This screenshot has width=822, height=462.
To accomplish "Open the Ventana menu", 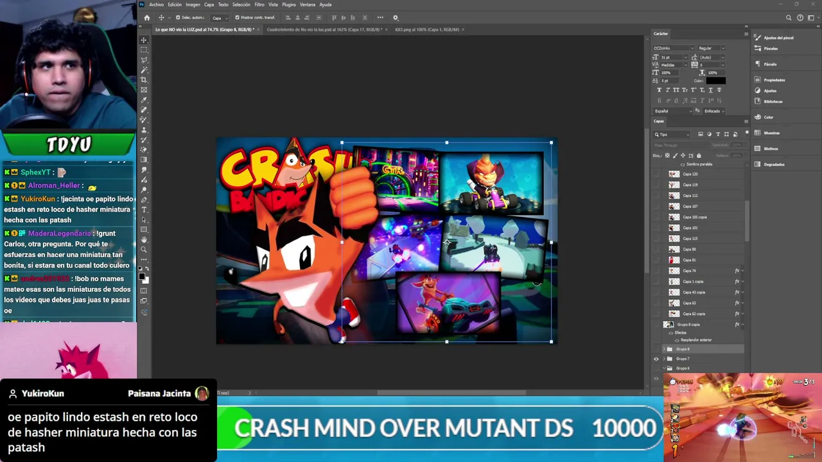I will 308,4.
